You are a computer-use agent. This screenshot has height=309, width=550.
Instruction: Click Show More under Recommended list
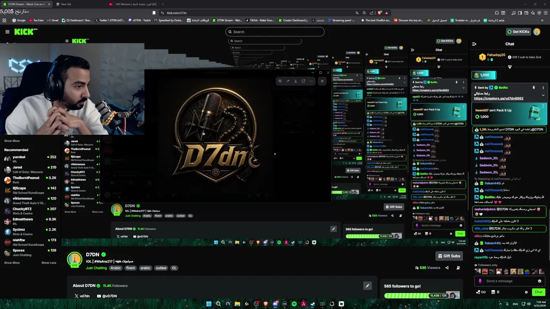click(12, 263)
